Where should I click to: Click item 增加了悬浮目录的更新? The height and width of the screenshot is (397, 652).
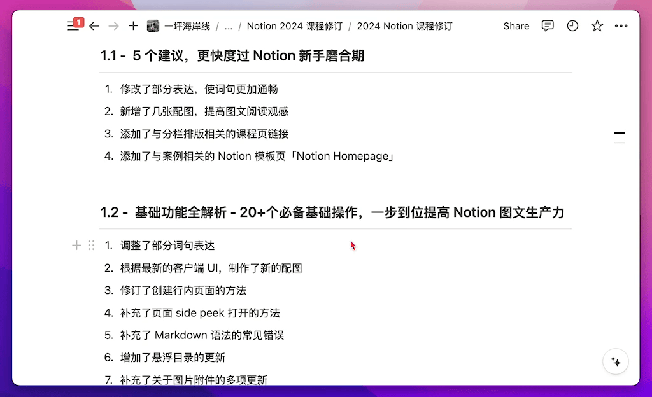[x=173, y=358]
